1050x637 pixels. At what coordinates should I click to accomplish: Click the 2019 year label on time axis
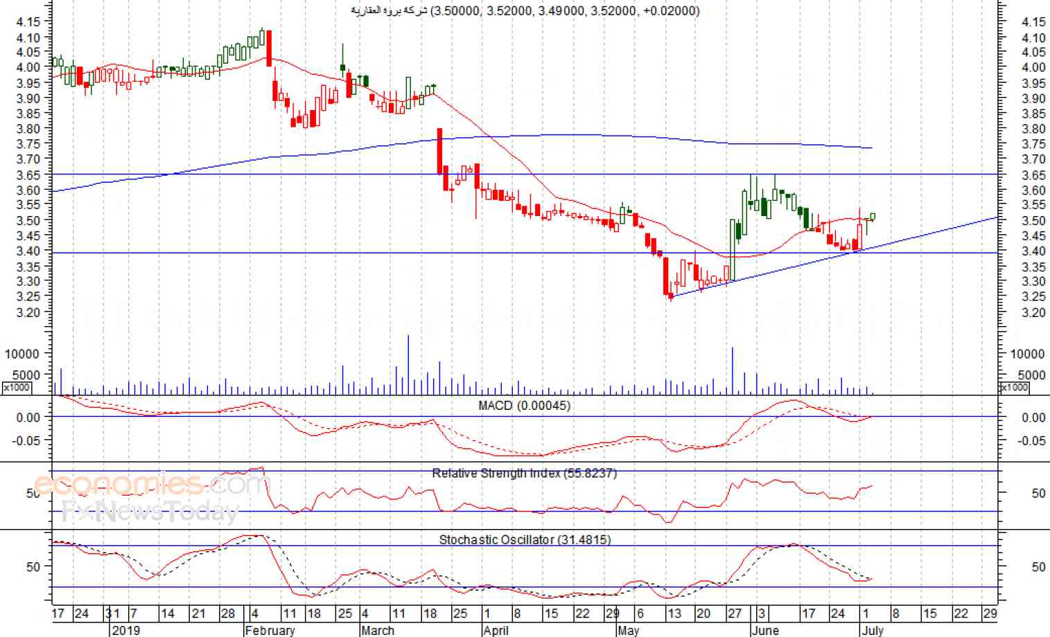coord(125,630)
